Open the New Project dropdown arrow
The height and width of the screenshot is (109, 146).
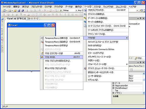point(7,10)
